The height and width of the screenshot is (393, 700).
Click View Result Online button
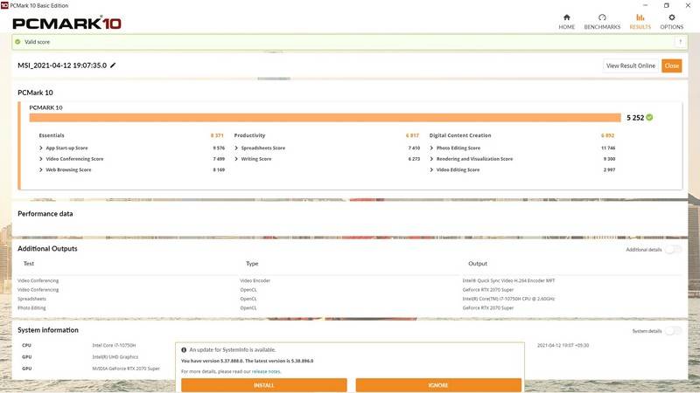pyautogui.click(x=630, y=65)
